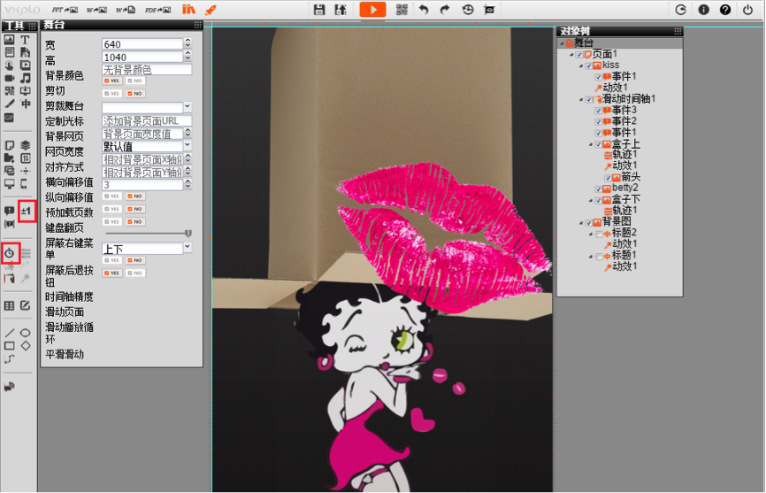Collapse the 舞台 root node
The image size is (766, 493).
(x=562, y=43)
